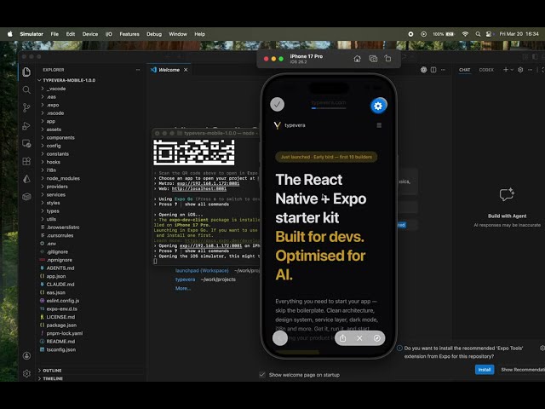Open Source Control view in activity bar
The height and width of the screenshot is (409, 545).
pos(26,108)
